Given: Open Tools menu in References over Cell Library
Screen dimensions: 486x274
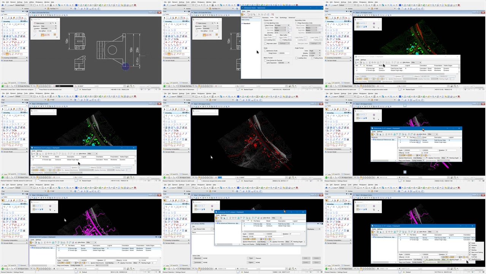Looking at the screenshot, I should (x=218, y=215).
